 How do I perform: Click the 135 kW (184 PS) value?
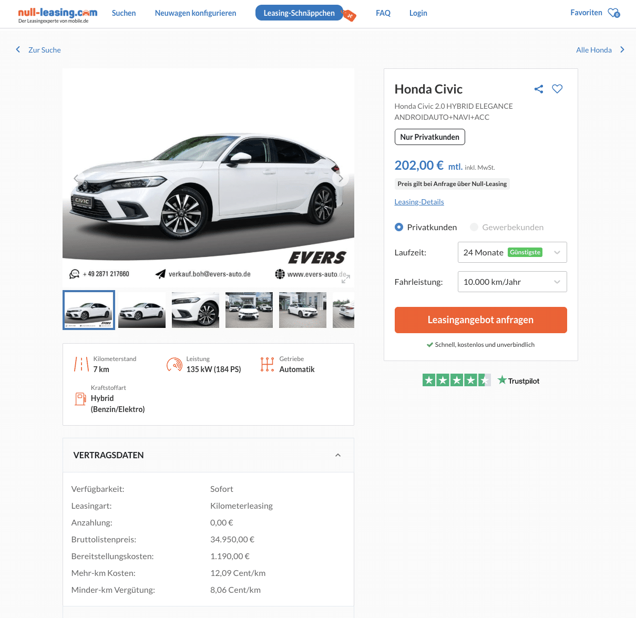214,369
